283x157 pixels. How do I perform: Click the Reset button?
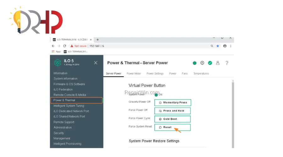(173, 127)
